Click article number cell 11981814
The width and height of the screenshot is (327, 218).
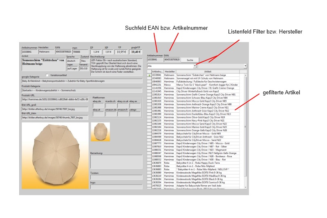[x=157, y=95]
